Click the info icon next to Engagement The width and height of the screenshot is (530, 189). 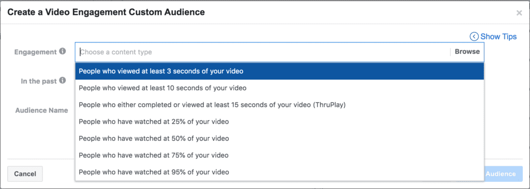pos(62,52)
